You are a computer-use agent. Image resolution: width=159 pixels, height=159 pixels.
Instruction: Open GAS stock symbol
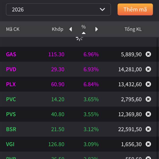click(11, 54)
